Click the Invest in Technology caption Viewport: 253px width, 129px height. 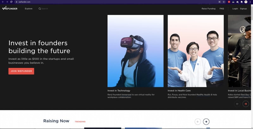point(119,91)
